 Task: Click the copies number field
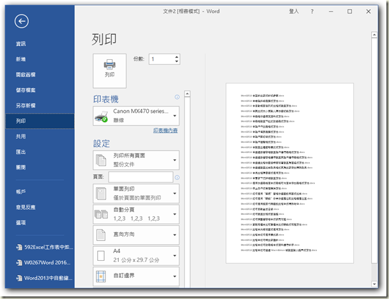pos(162,59)
